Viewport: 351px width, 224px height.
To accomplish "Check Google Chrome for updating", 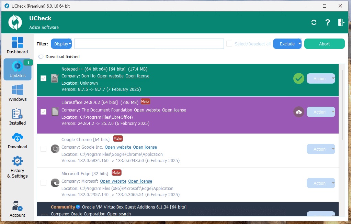I will coord(43,149).
